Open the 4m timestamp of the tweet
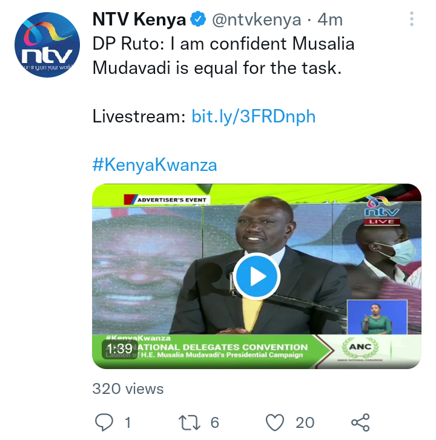 coord(330,20)
